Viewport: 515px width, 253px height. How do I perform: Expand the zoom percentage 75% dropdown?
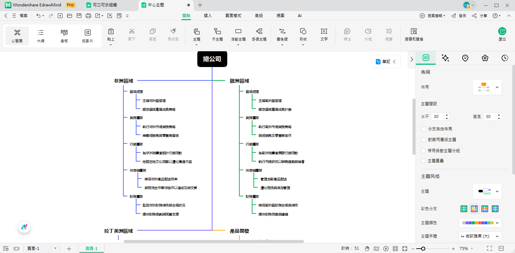click(468, 248)
